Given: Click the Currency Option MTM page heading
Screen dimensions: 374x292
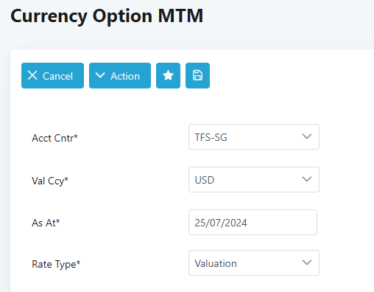Looking at the screenshot, I should pyautogui.click(x=107, y=16).
